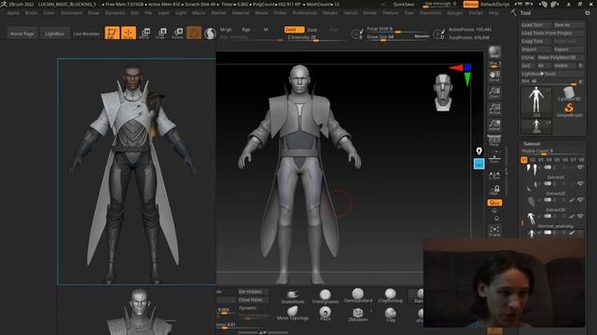The image size is (597, 335).
Task: Select the TrimDynamic brush
Action: 325,296
